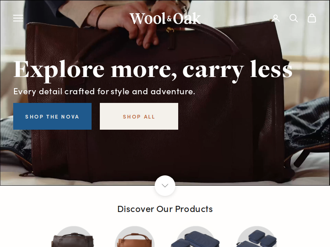Click the 'Every detail crafted' subtitle text
The height and width of the screenshot is (247, 330).
pyautogui.click(x=104, y=91)
